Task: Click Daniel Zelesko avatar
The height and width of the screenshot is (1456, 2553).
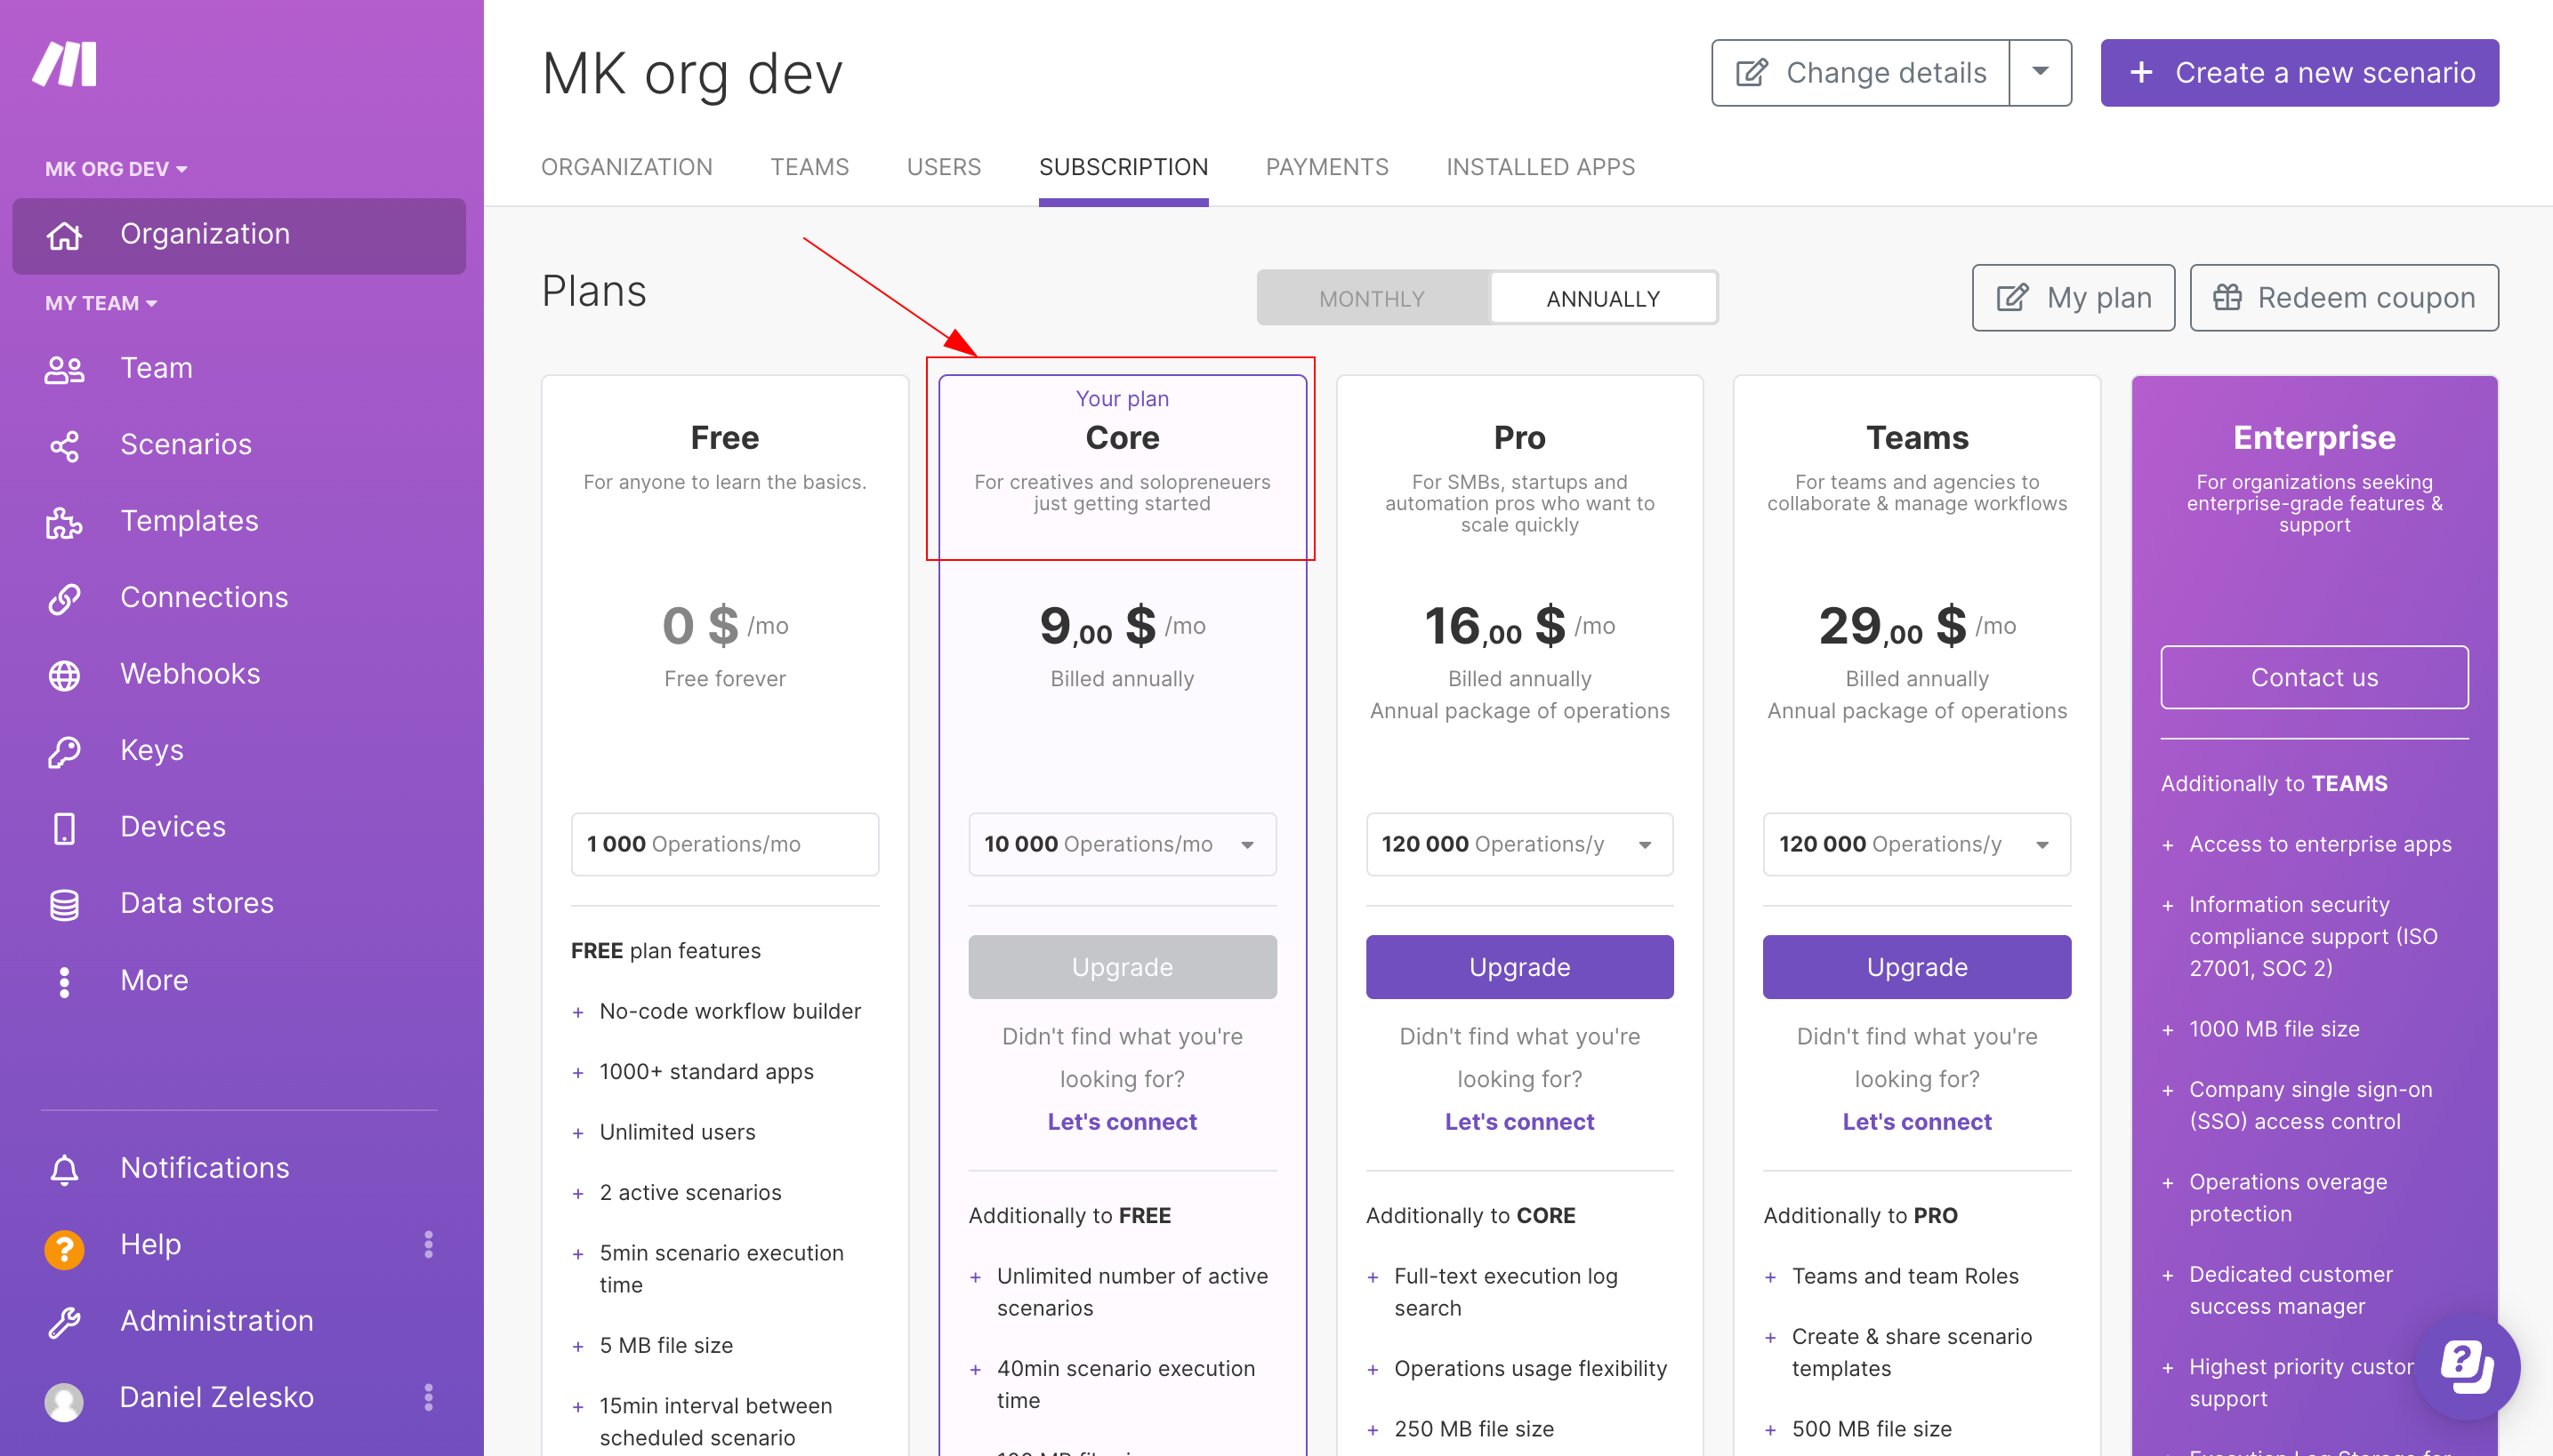Action: (x=65, y=1400)
